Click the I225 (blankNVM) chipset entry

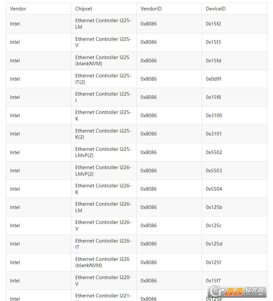(102, 60)
